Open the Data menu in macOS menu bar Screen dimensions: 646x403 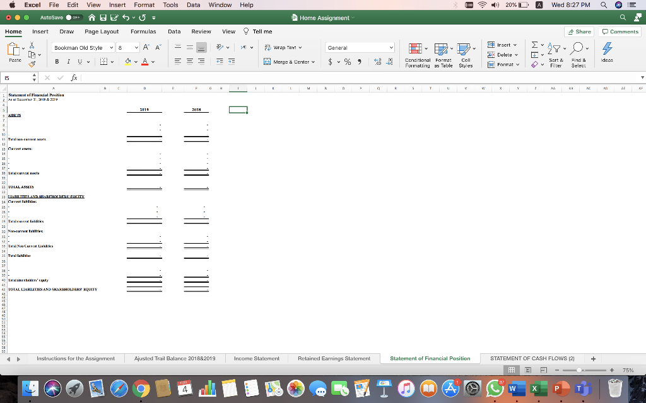point(193,5)
